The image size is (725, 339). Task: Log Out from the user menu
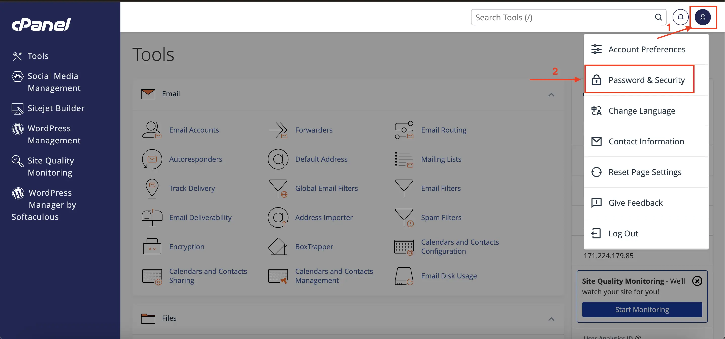pos(646,233)
